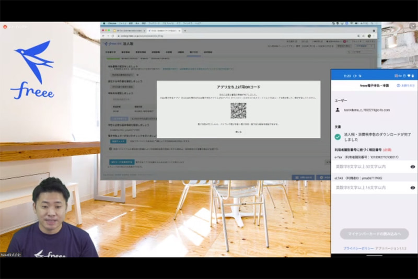Click the Chrome bookmark star icon
Viewport: 418px width, 279px height.
click(x=363, y=36)
